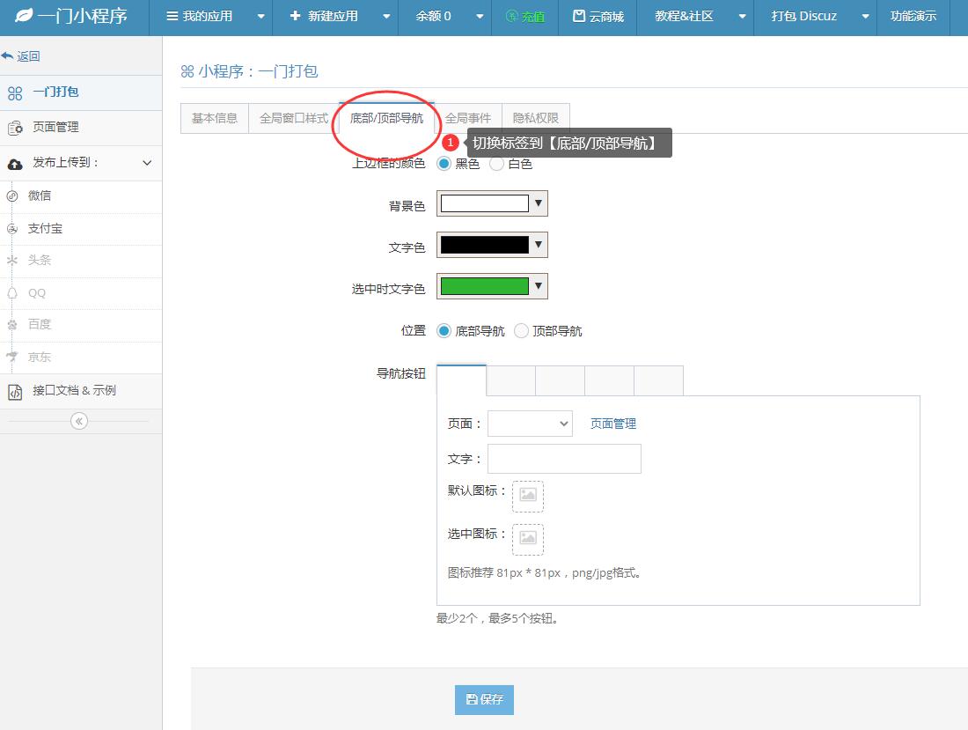Viewport: 968px width, 730px height.
Task: Select the fourth 导航按钮 tab
Action: pyautogui.click(x=609, y=380)
